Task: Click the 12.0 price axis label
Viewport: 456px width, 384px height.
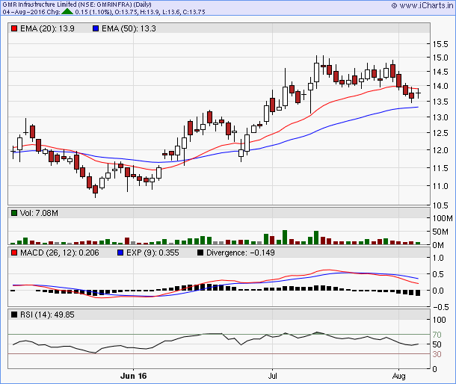Action: click(x=440, y=150)
